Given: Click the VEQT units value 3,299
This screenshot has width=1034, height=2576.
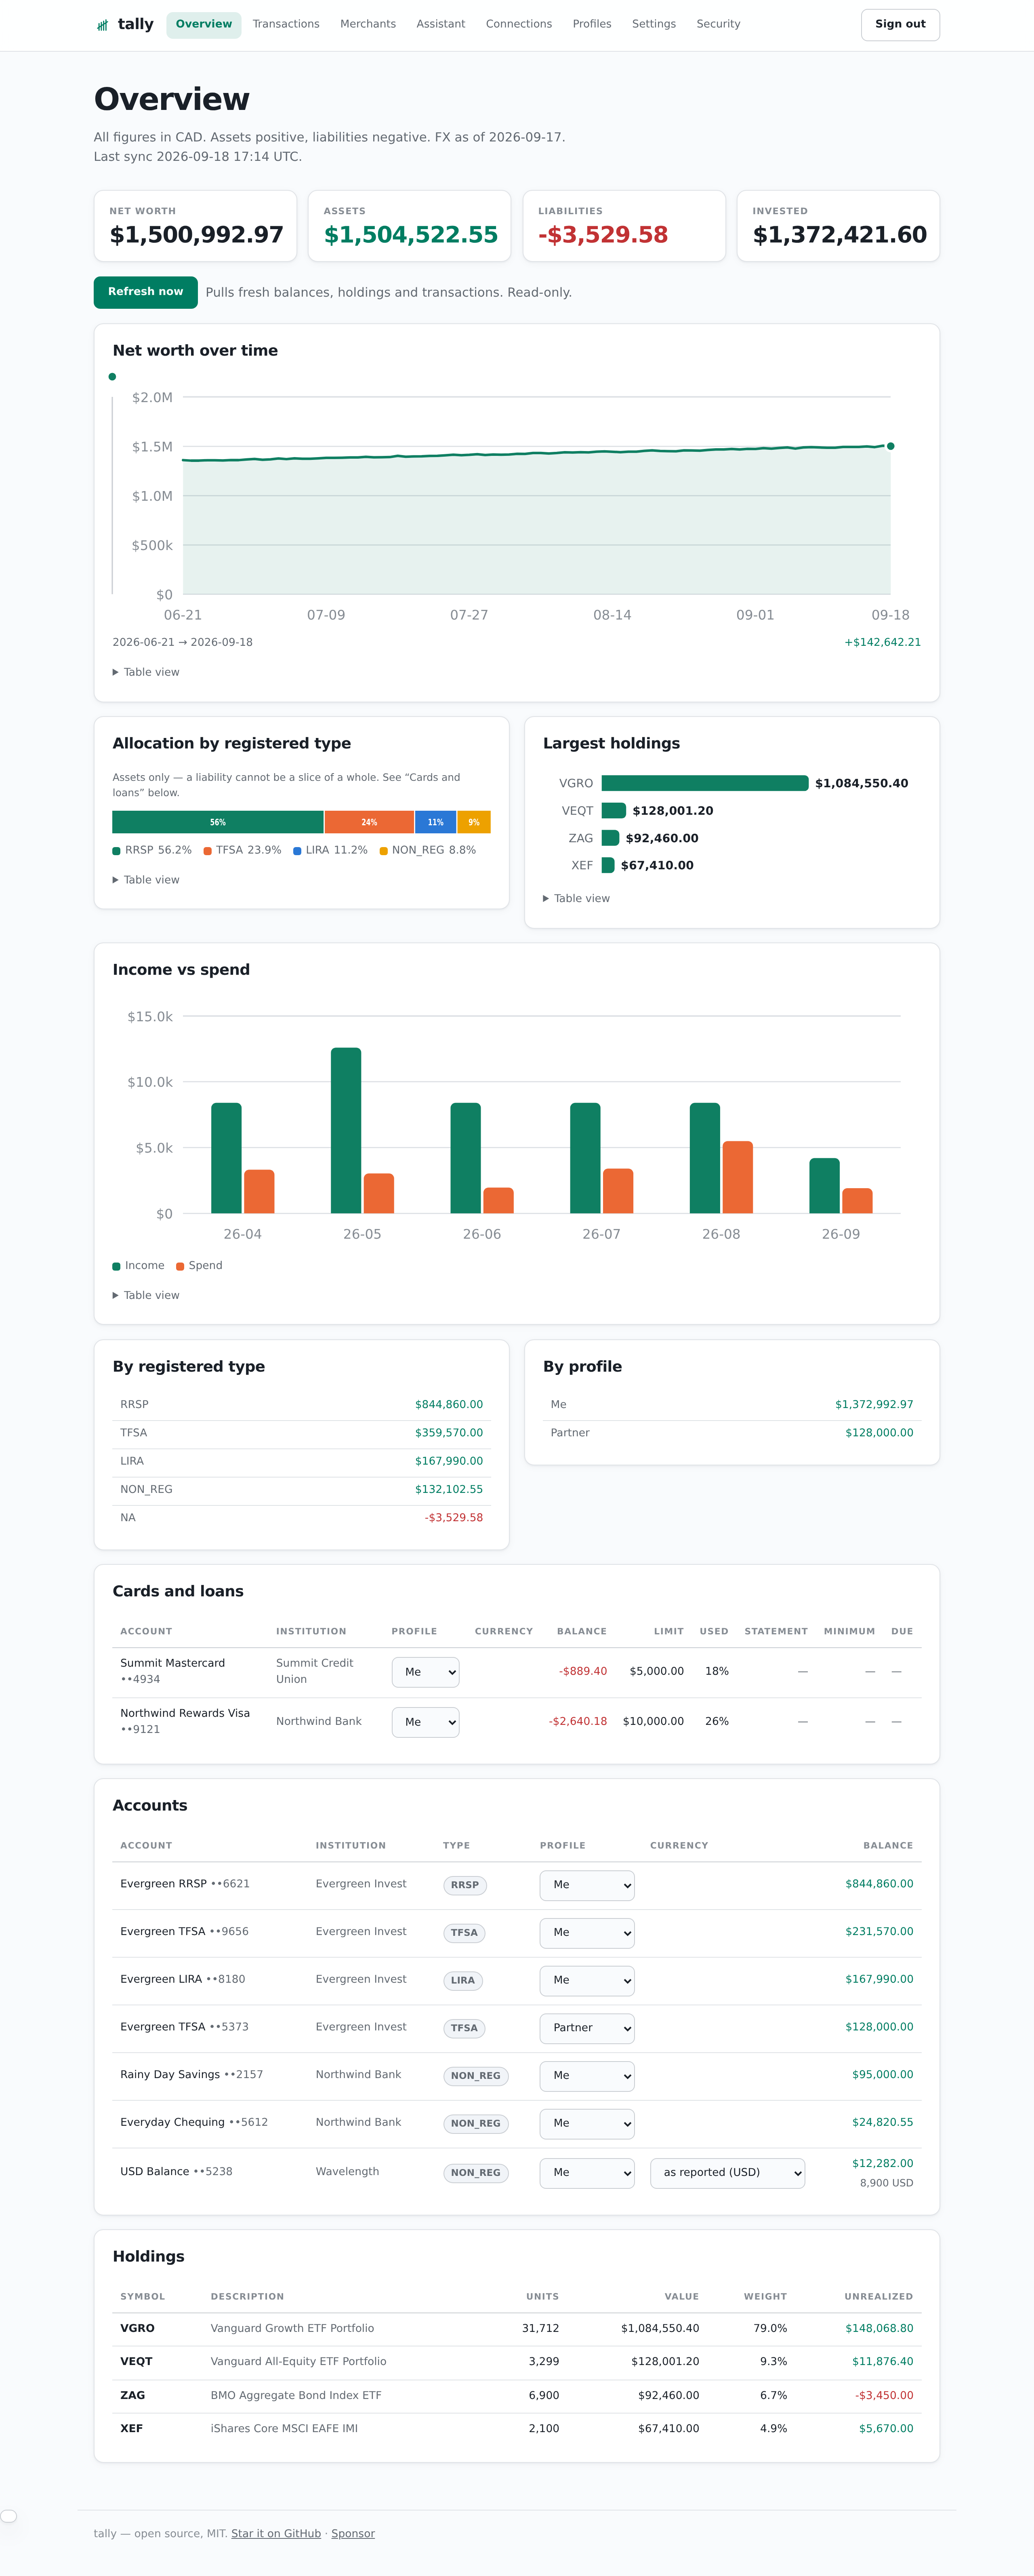Looking at the screenshot, I should (544, 2361).
